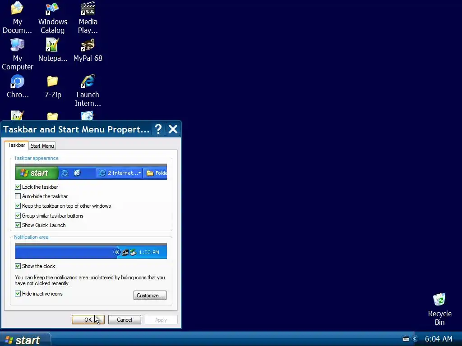Click the notification area preview image
Image resolution: width=462 pixels, height=346 pixels.
91,251
